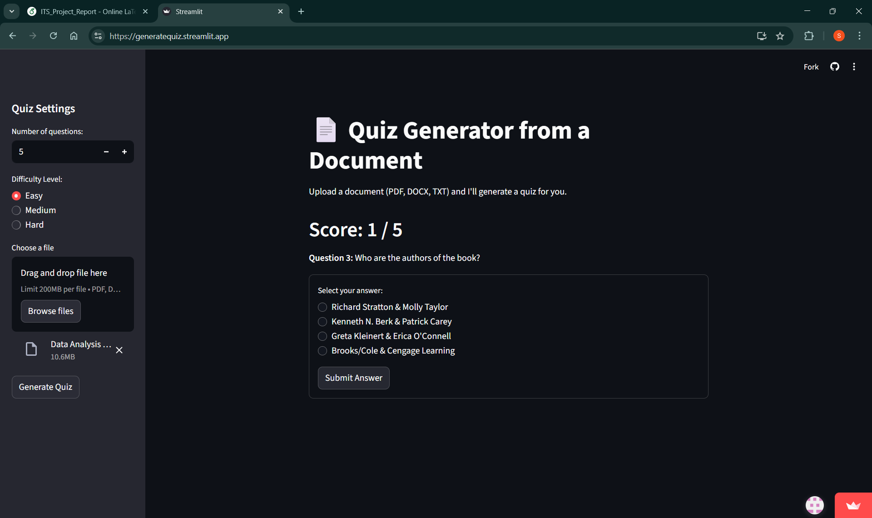Click the Score: 1 / 5 heading
Image resolution: width=872 pixels, height=518 pixels.
click(356, 230)
